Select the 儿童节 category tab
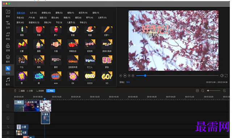 click(71, 22)
